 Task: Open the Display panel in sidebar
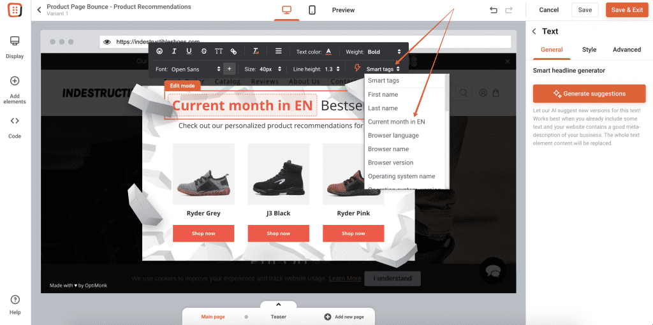pos(15,47)
